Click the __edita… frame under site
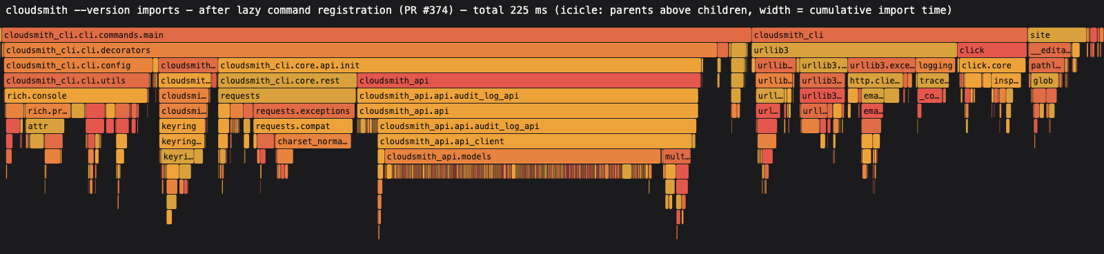Image resolution: width=1104 pixels, height=254 pixels. pyautogui.click(x=1050, y=50)
